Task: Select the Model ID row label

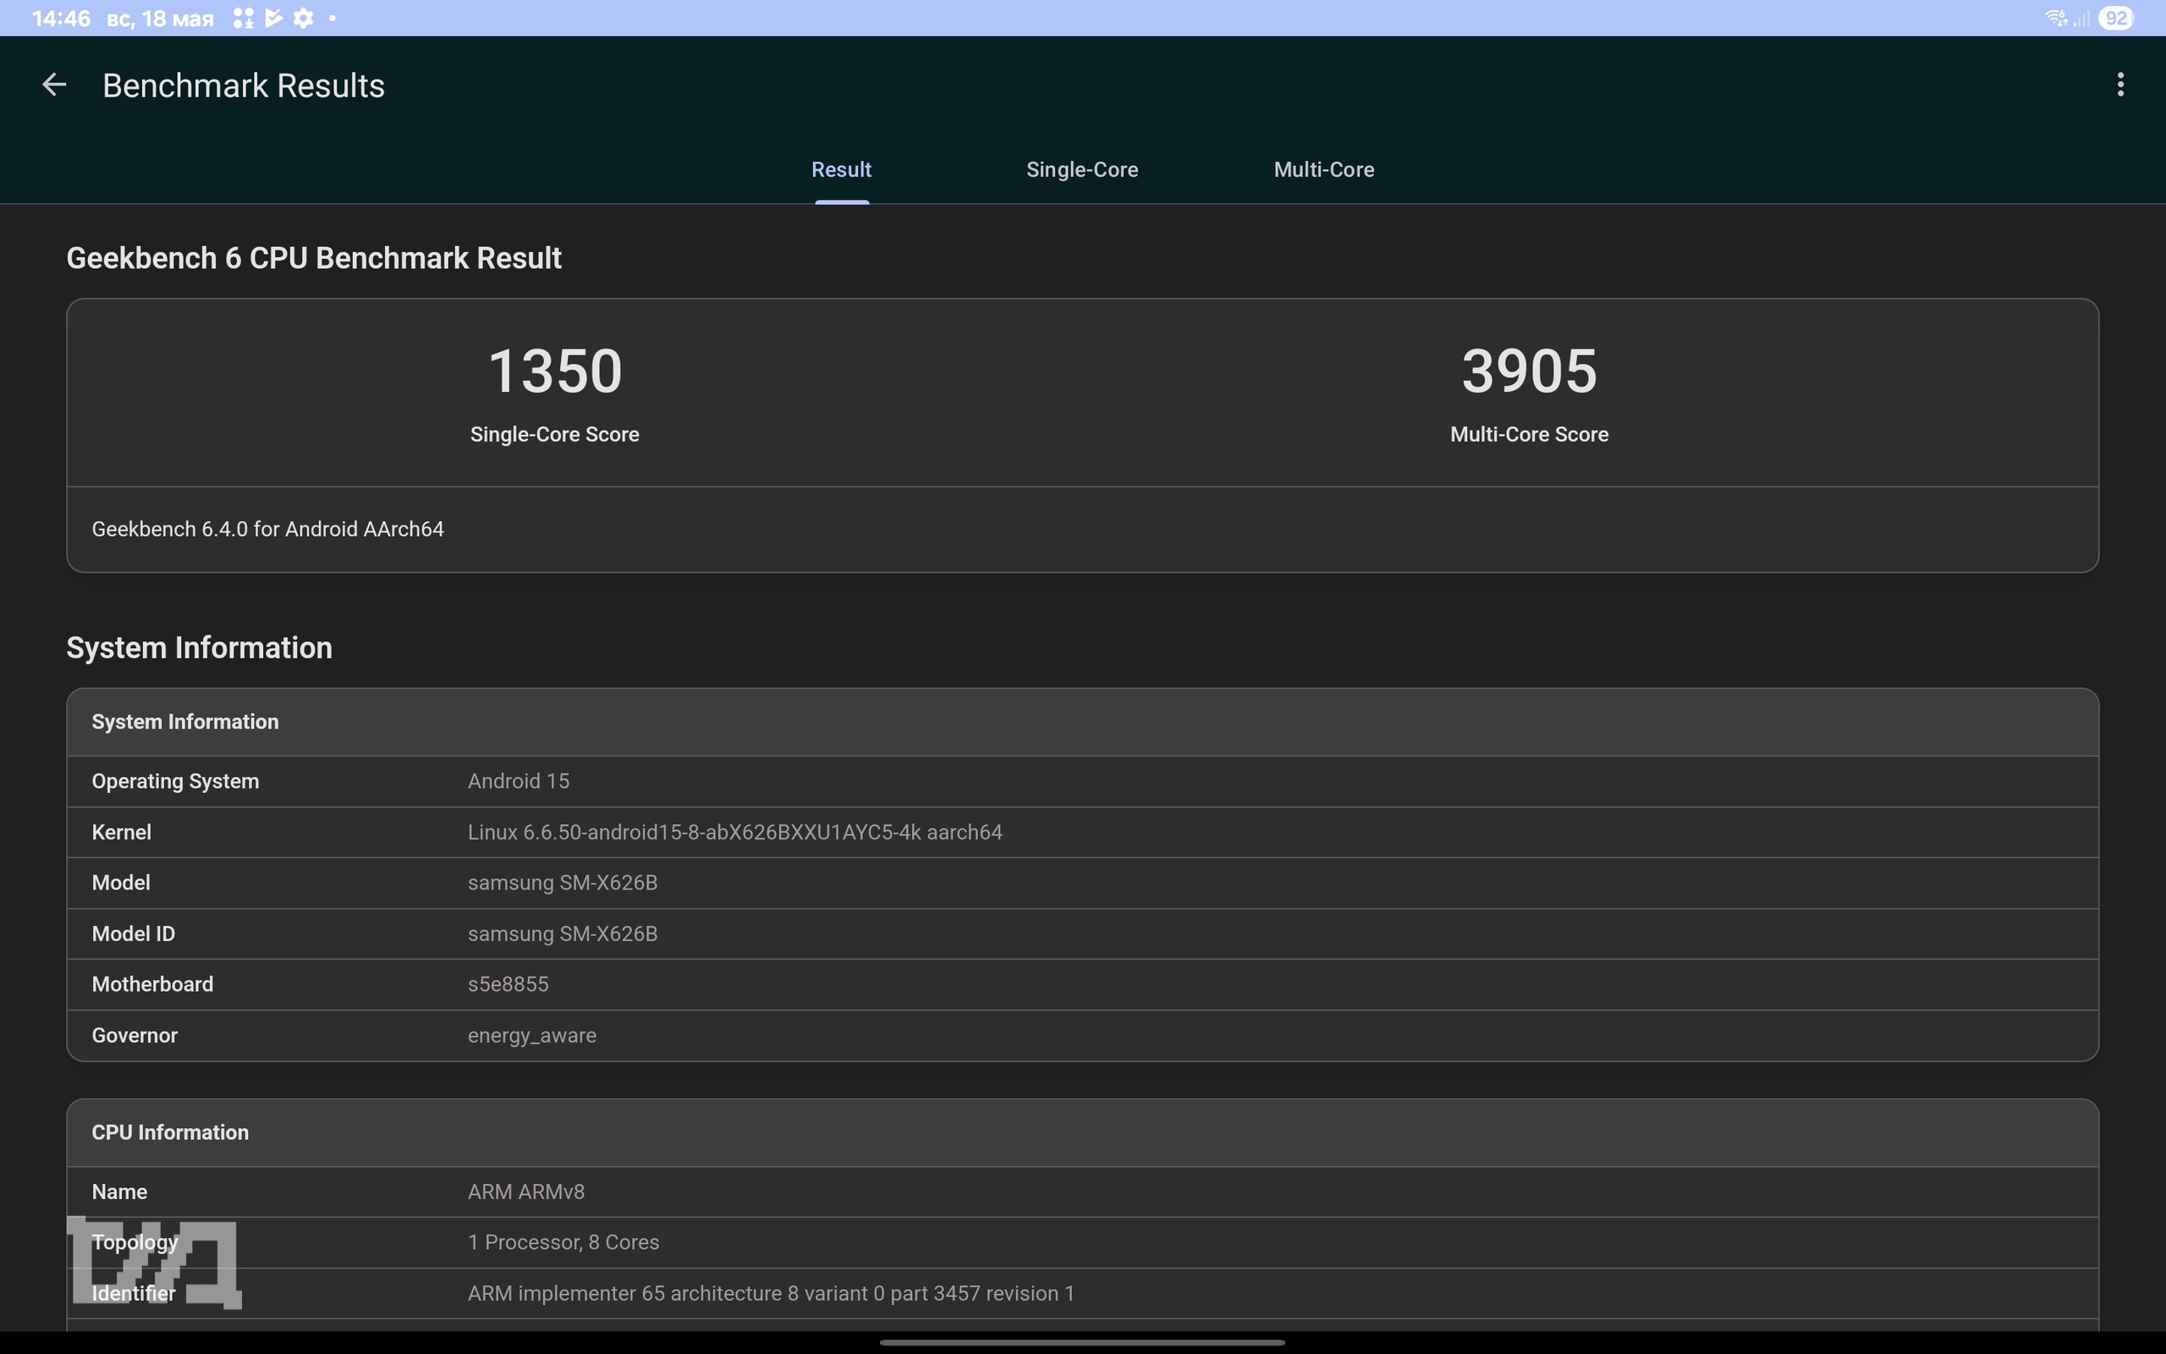Action: pos(134,933)
